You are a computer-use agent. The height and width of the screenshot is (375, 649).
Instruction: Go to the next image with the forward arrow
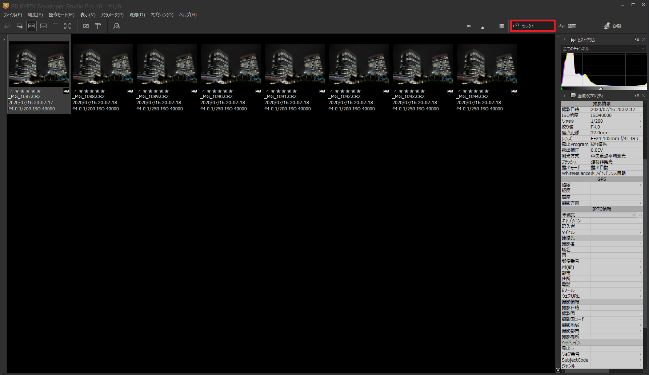pyautogui.click(x=20, y=26)
